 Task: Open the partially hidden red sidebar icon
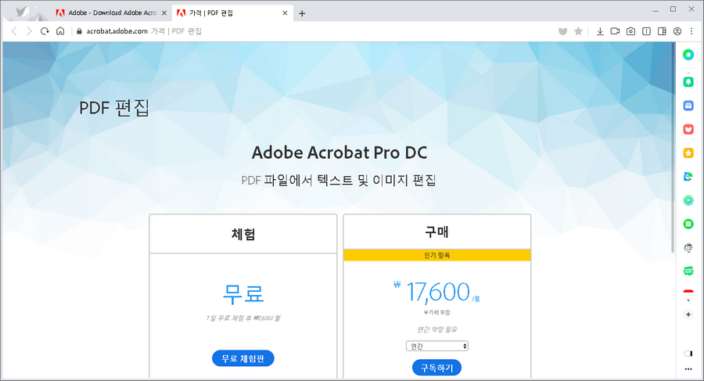(x=688, y=292)
